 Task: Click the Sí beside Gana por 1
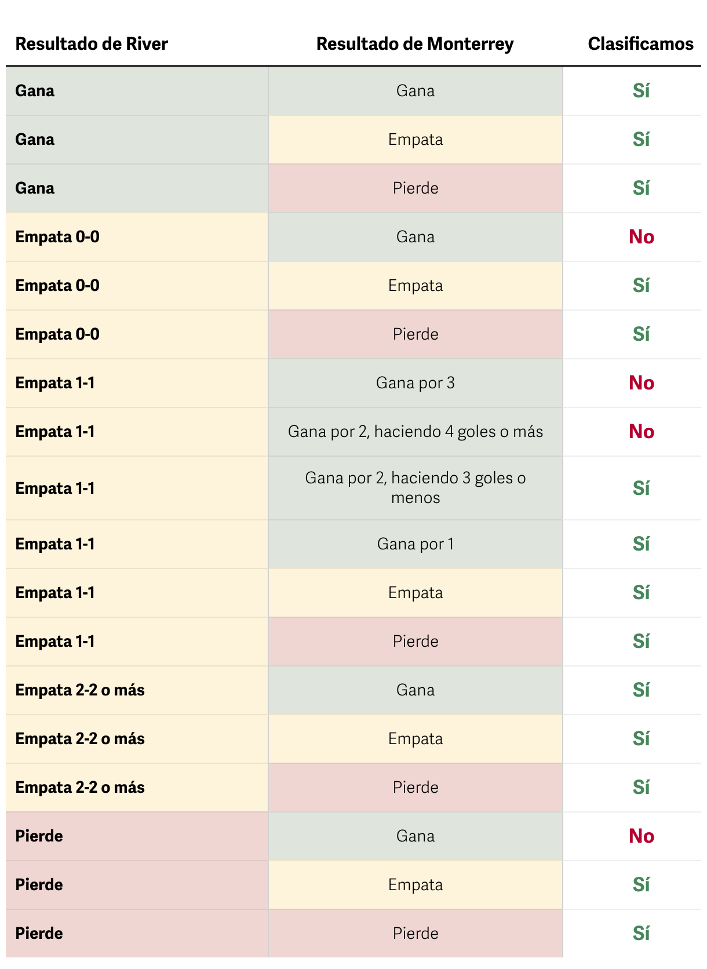pyautogui.click(x=641, y=544)
